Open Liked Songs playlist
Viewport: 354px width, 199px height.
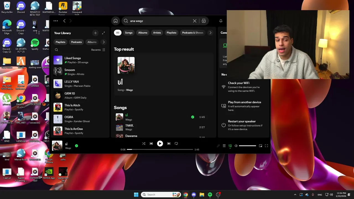80,60
